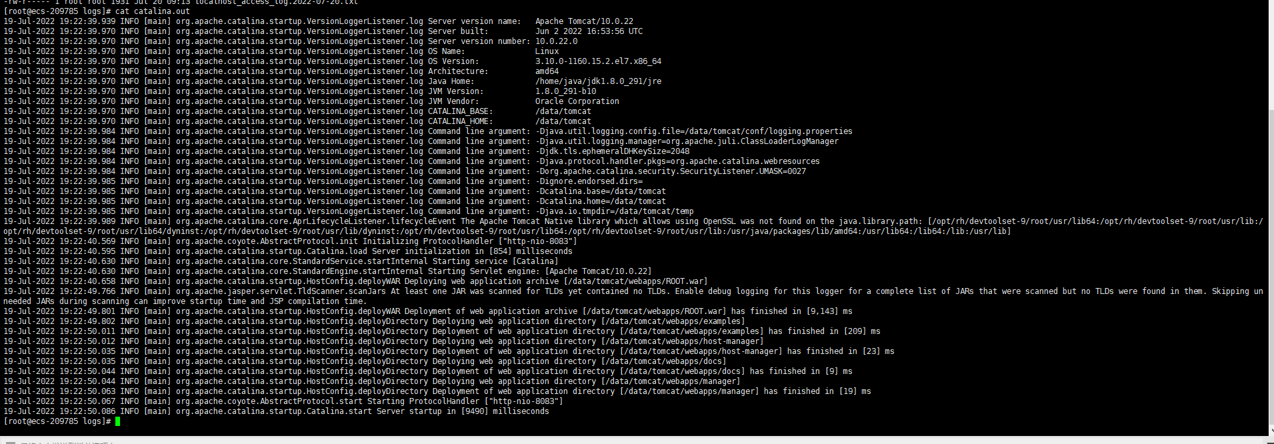Click the JVM version '1.8.0_291-b10'
The height and width of the screenshot is (444, 1274).
pyautogui.click(x=565, y=91)
